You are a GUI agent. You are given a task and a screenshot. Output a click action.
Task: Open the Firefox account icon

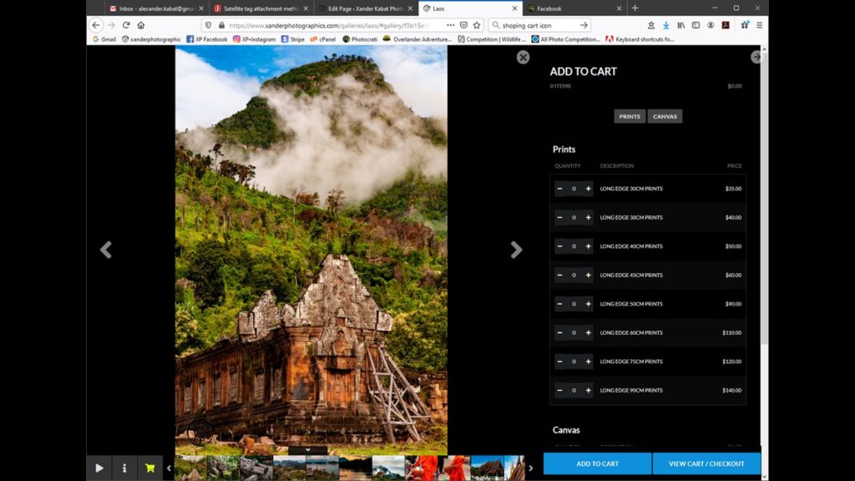pos(711,25)
